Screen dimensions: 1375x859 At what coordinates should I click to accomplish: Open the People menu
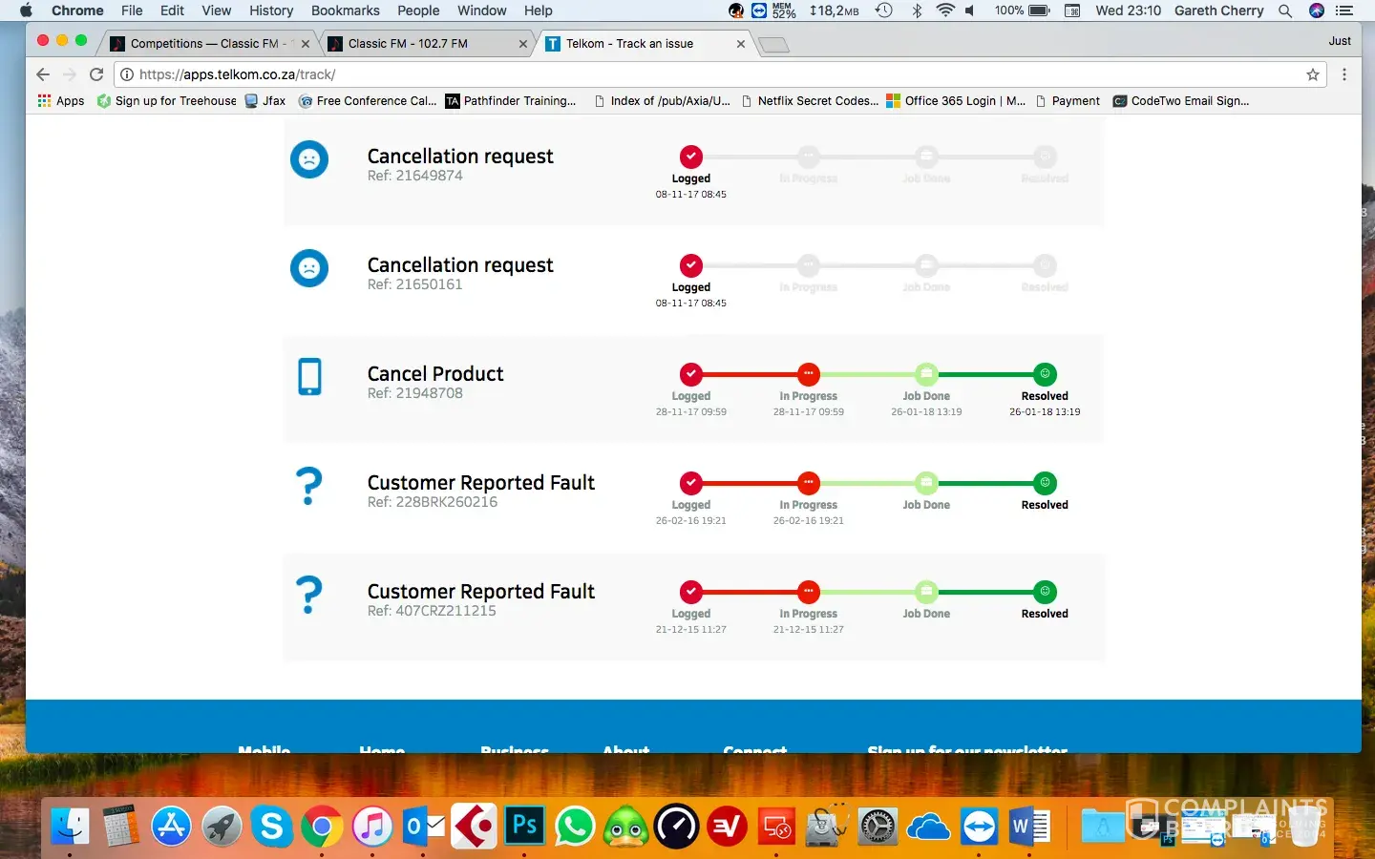[x=418, y=10]
